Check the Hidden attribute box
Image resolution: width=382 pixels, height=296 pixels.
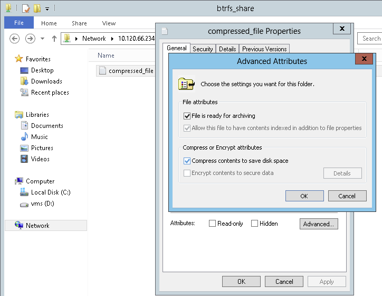click(254, 224)
